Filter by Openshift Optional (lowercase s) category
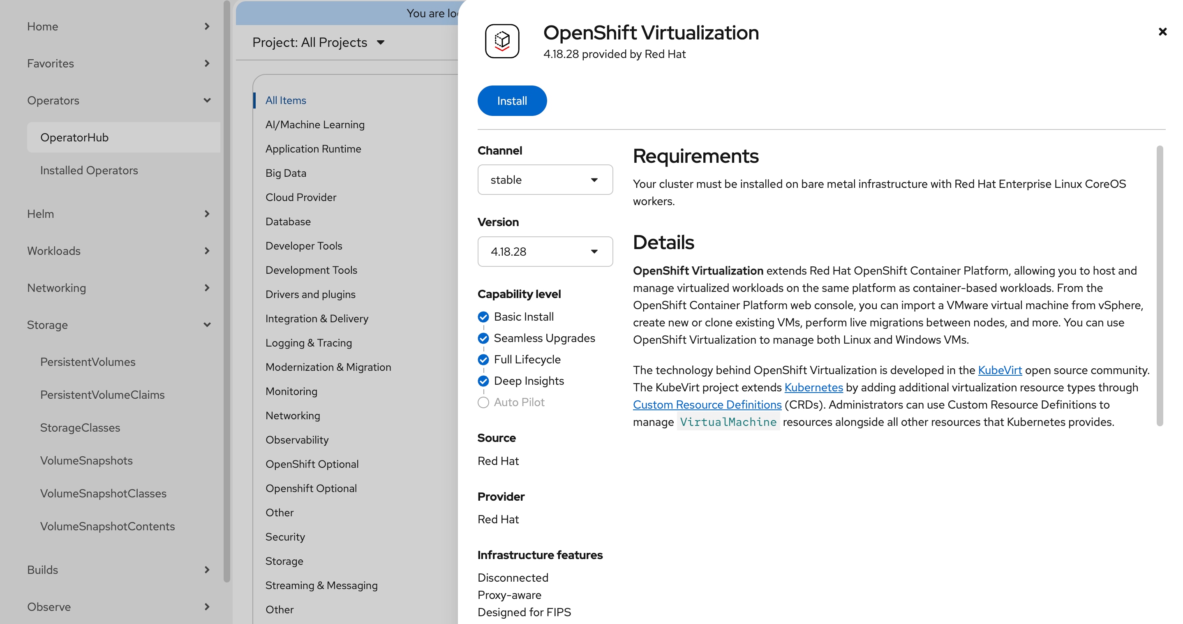The image size is (1183, 624). (311, 488)
